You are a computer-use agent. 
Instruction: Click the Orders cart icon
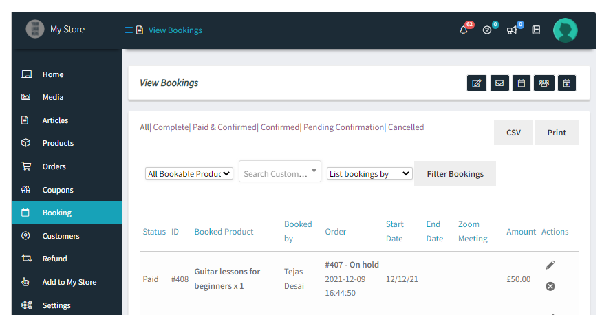(26, 166)
